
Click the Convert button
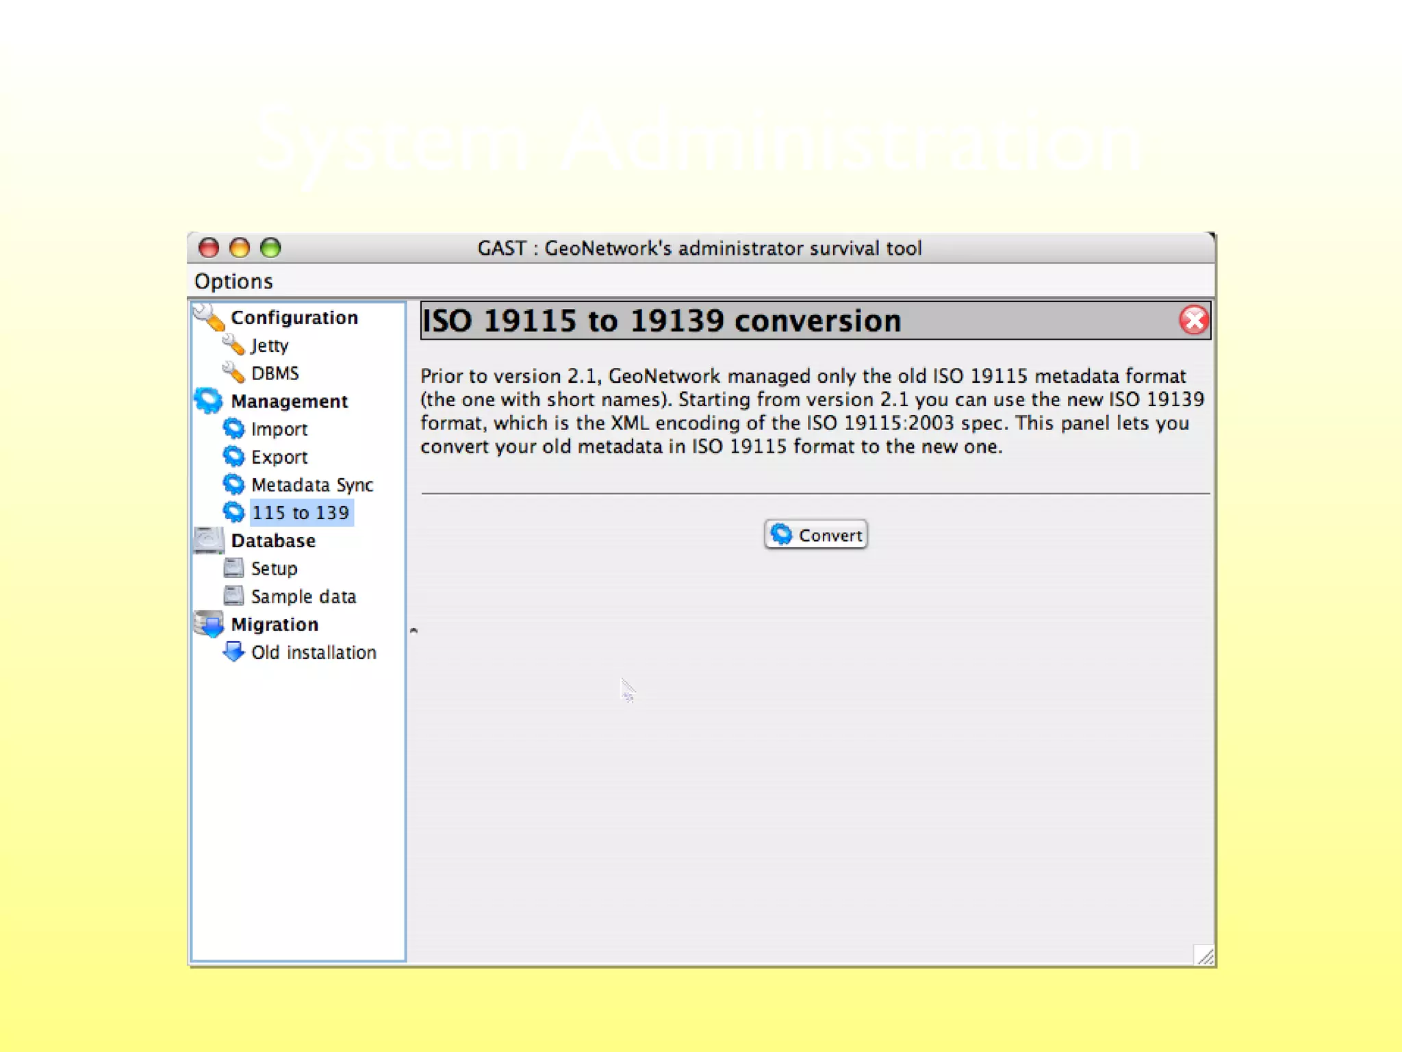pyautogui.click(x=815, y=534)
